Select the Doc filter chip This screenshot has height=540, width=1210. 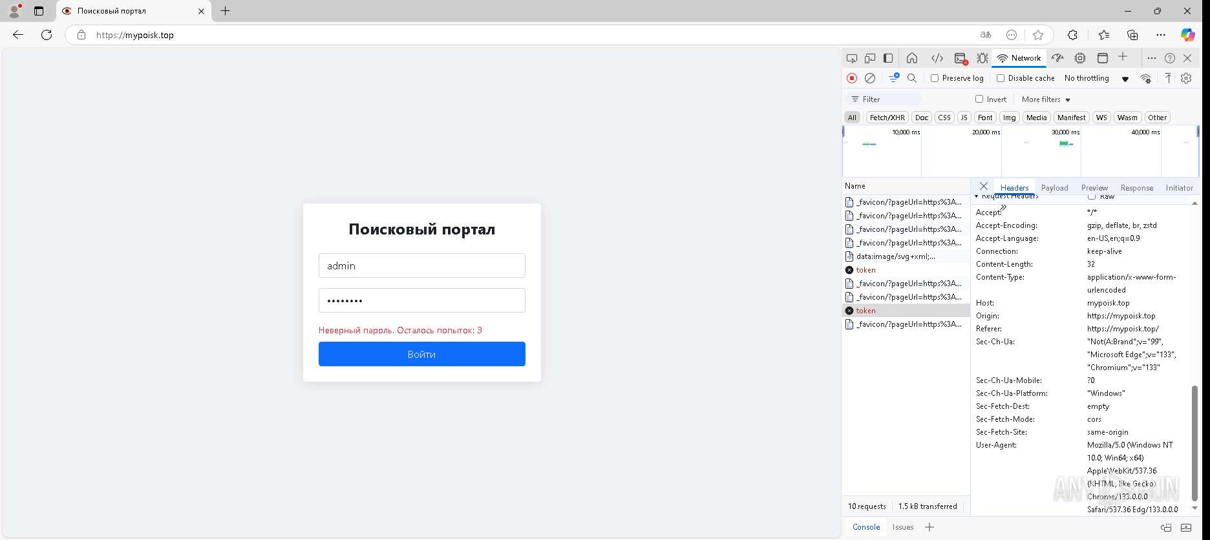coord(922,118)
